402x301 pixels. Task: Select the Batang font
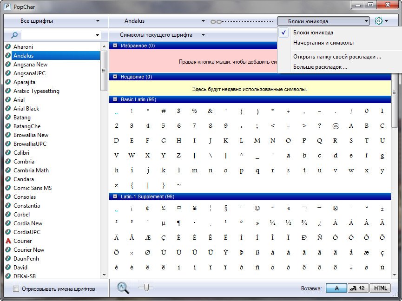pyautogui.click(x=22, y=118)
